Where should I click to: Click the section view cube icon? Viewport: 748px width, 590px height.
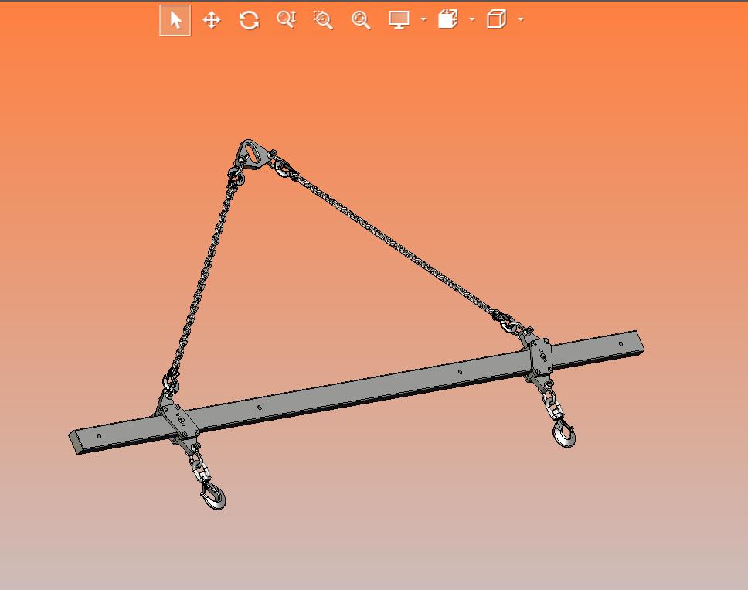(448, 19)
